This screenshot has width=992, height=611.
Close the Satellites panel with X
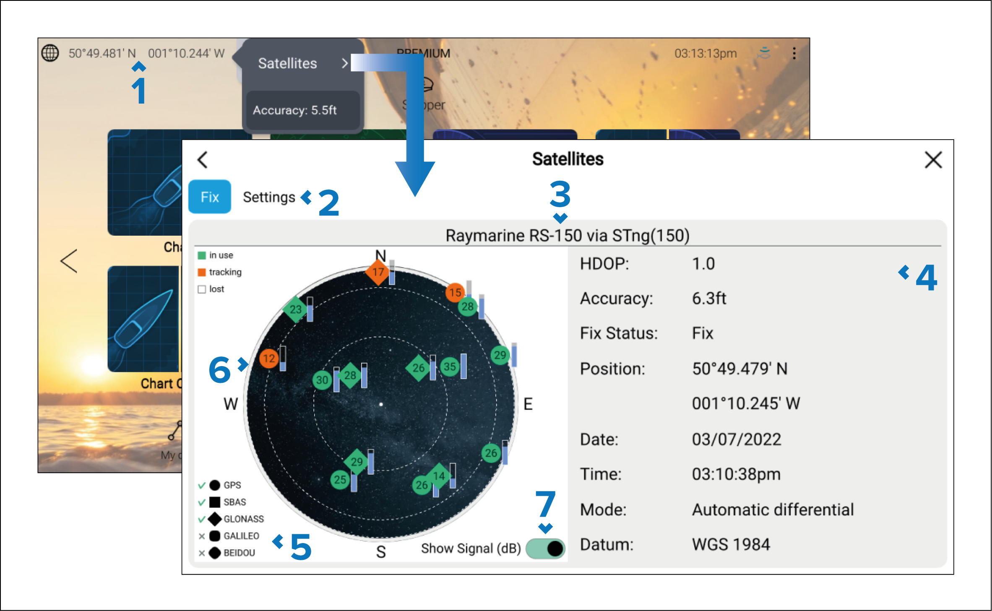(x=933, y=160)
